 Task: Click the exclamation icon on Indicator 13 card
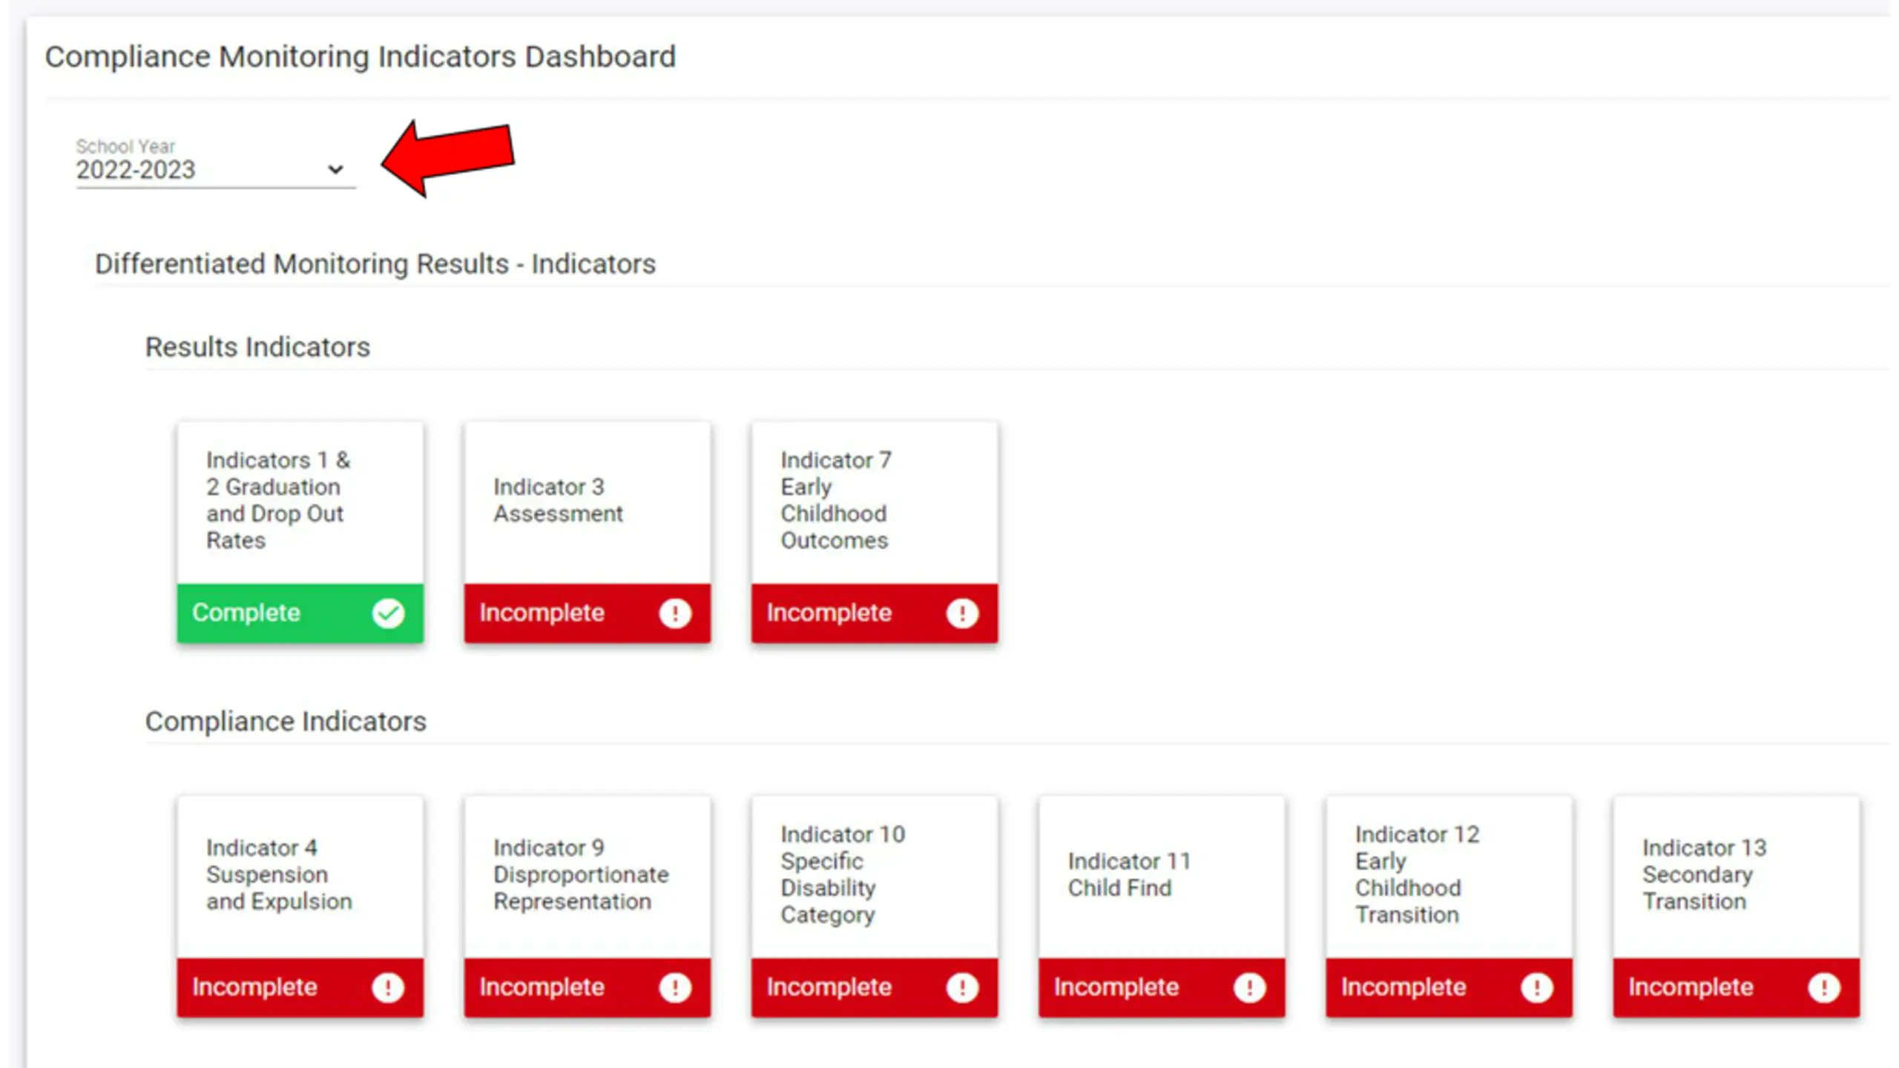point(1823,987)
